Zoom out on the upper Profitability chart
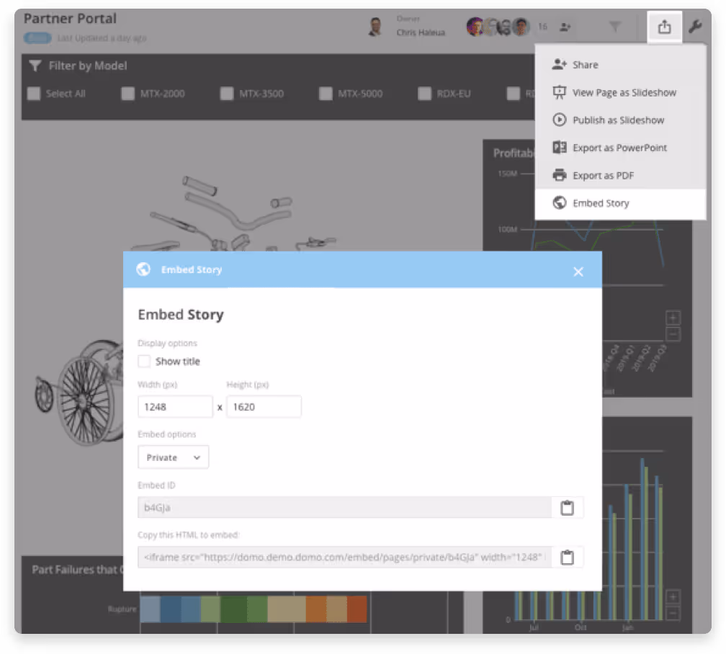Screen dimensions: 726x654 point(673,333)
